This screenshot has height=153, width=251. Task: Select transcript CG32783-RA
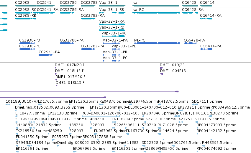(x=88, y=19)
